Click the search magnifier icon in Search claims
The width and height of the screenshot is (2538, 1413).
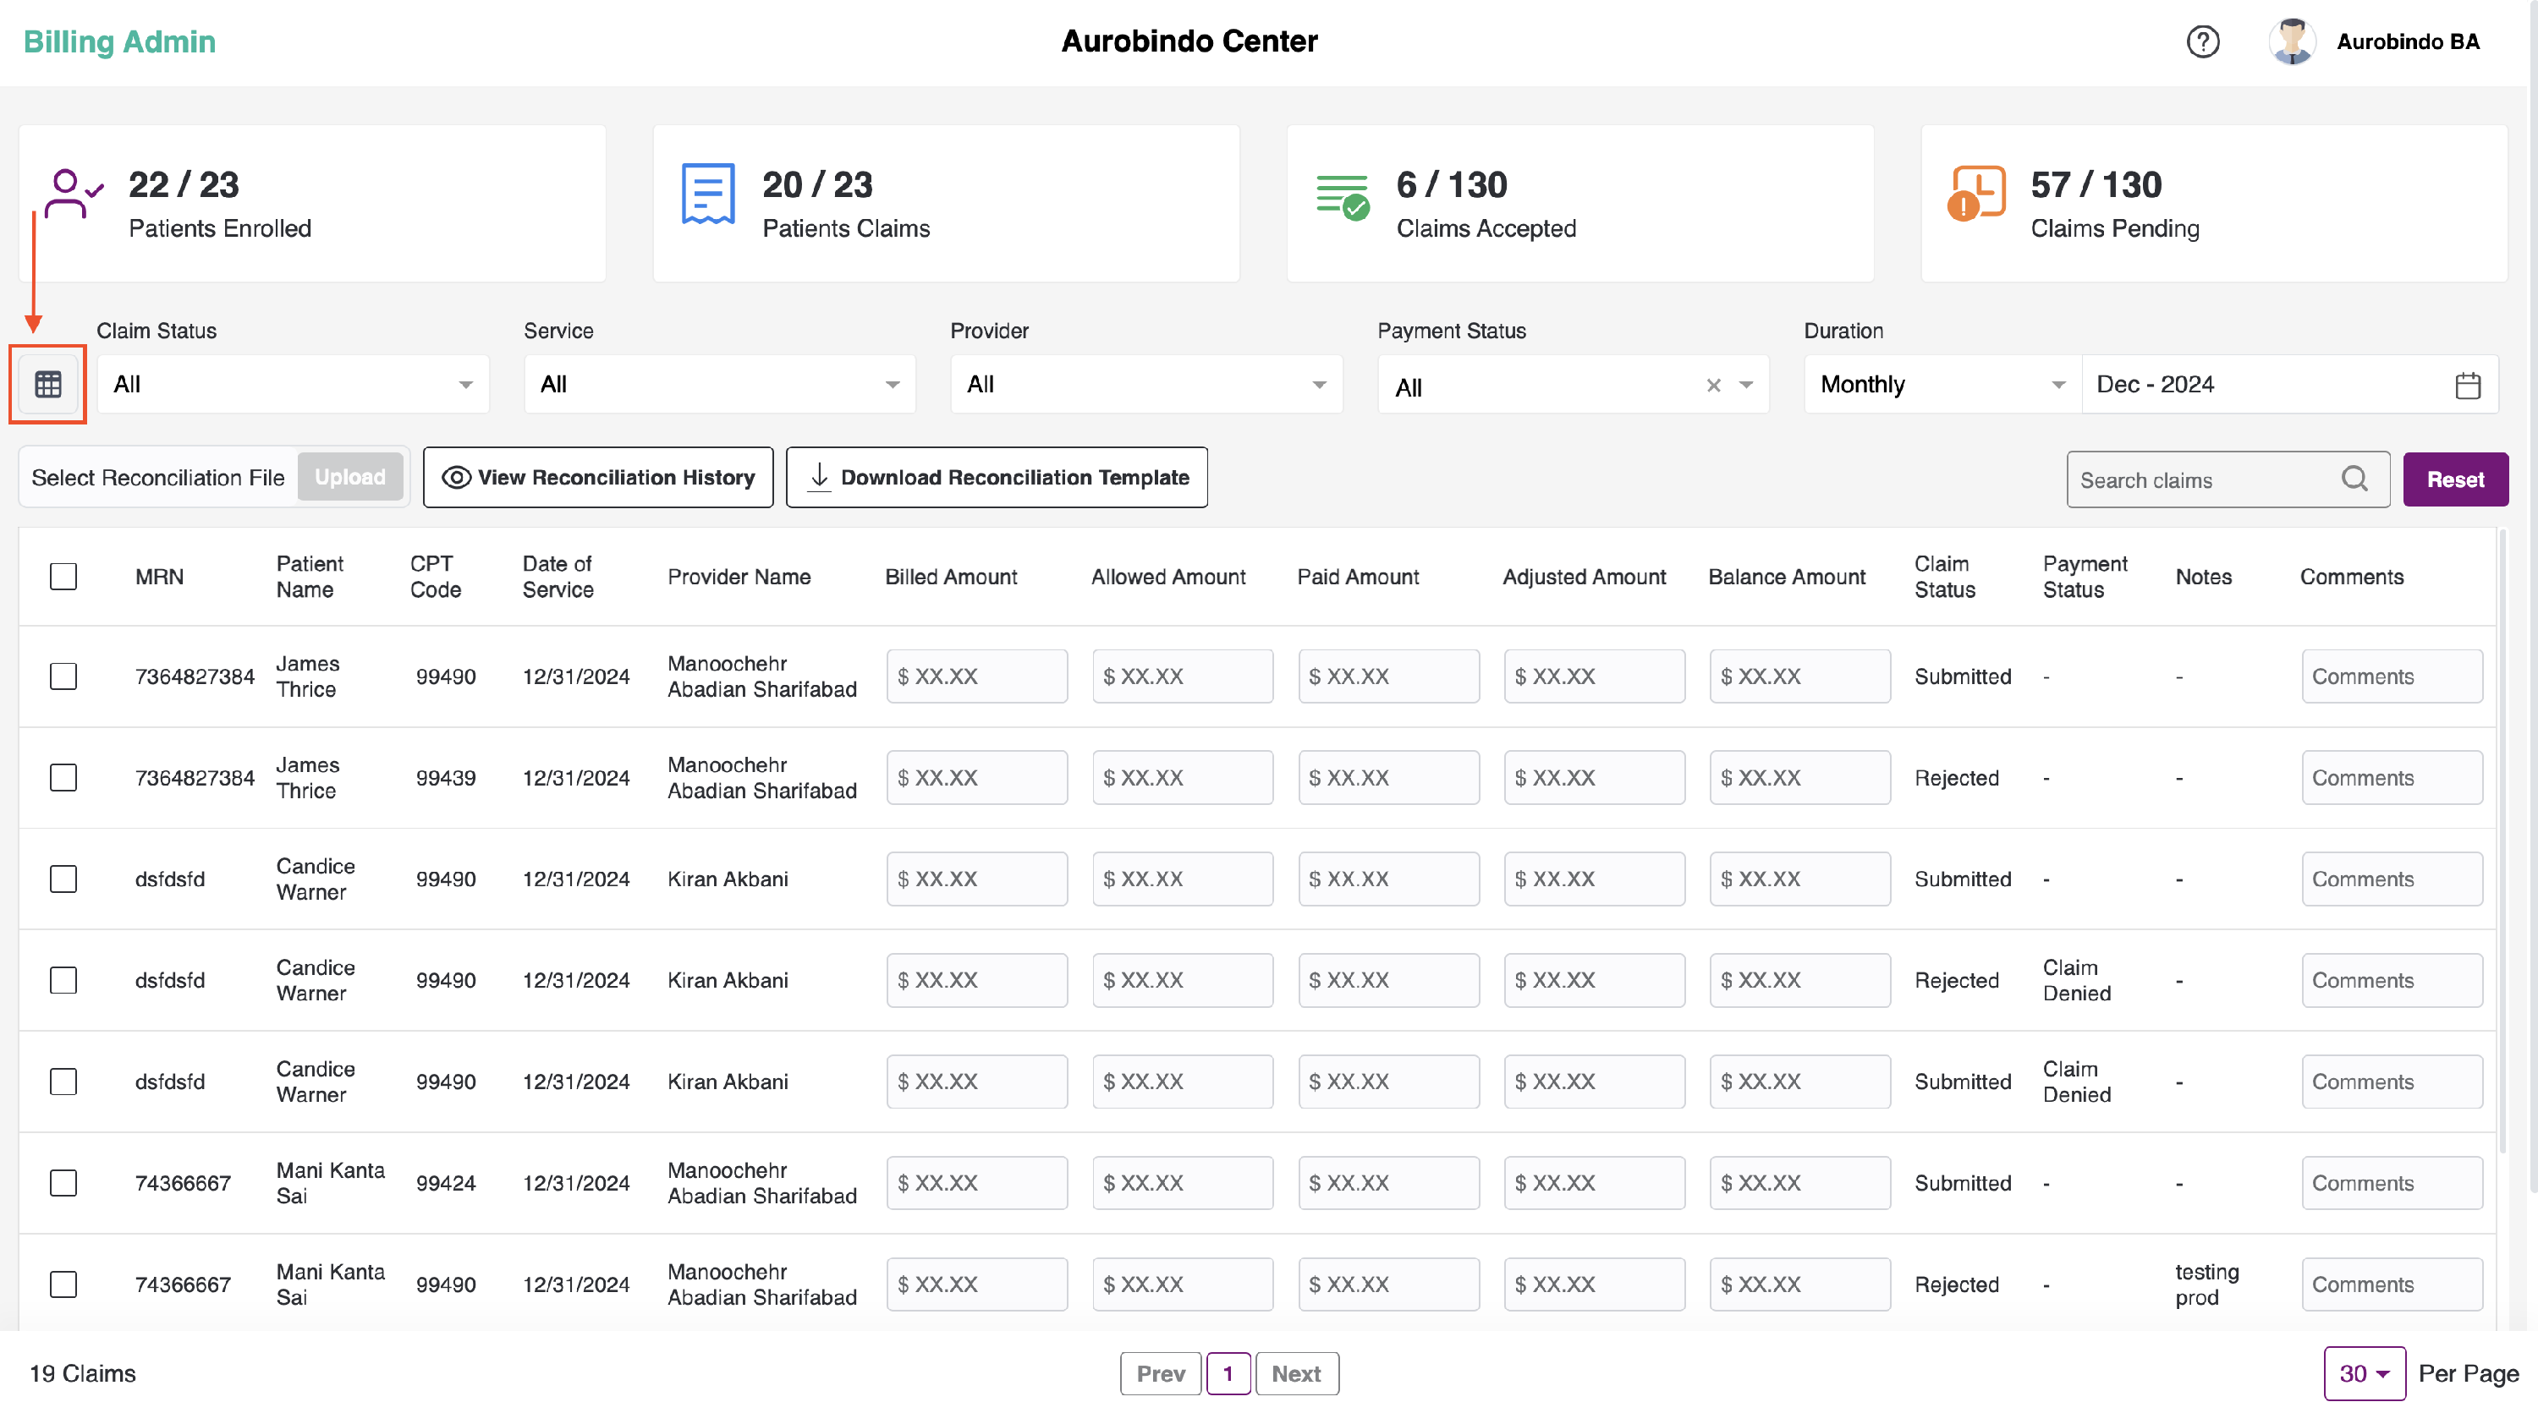coord(2354,479)
